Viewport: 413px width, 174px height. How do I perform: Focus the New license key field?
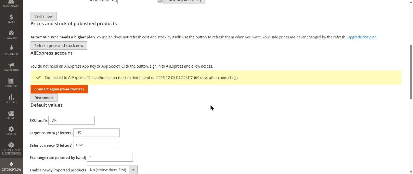(140, 1)
